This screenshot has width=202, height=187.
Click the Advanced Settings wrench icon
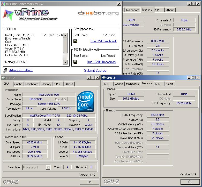point(5,70)
